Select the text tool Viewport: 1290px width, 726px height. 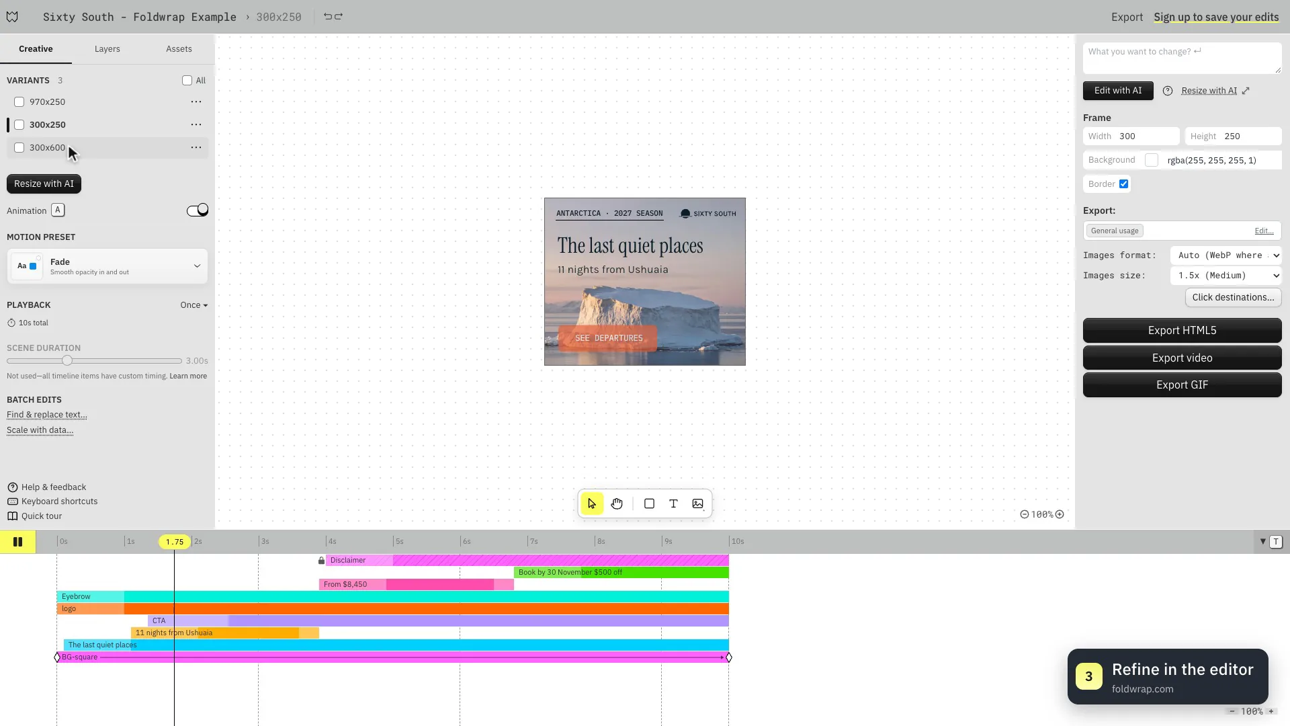click(x=673, y=503)
